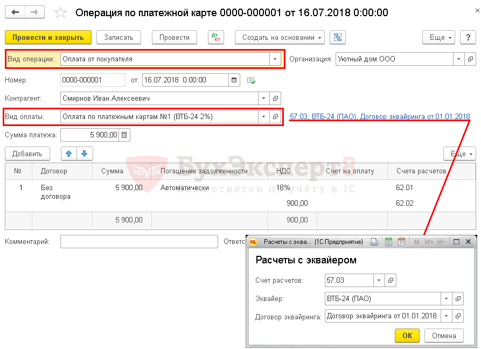Open the Организация field open-form icon
Viewport: 481px width, 349px height.
[x=470, y=59]
